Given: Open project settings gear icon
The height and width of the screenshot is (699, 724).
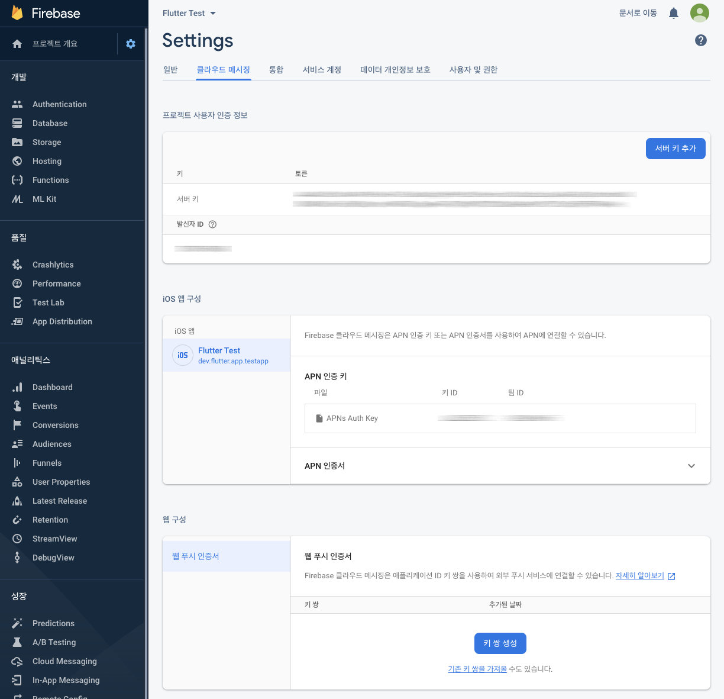Looking at the screenshot, I should coord(131,44).
